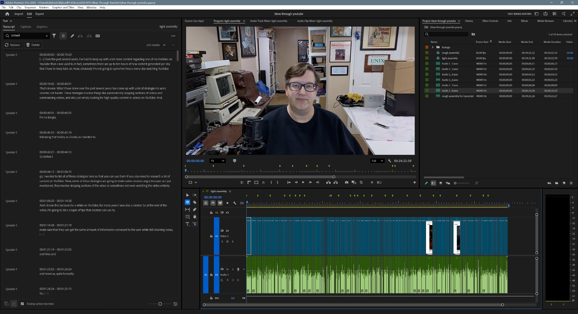The height and width of the screenshot is (314, 578).
Task: Open timeline display settings wrench
Action: 235,203
